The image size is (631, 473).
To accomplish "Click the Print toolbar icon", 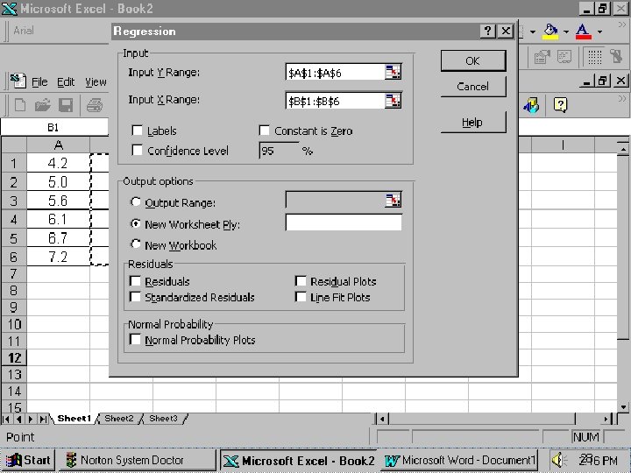I will click(95, 105).
